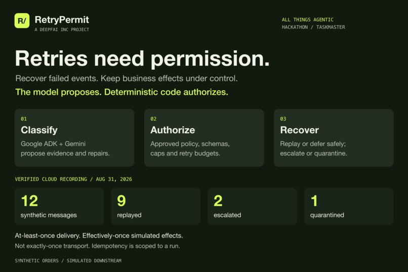Viewport: 408px width, 272px height.
Task: Click 'HACKATHON / TASKMASTER' label
Action: [313, 27]
